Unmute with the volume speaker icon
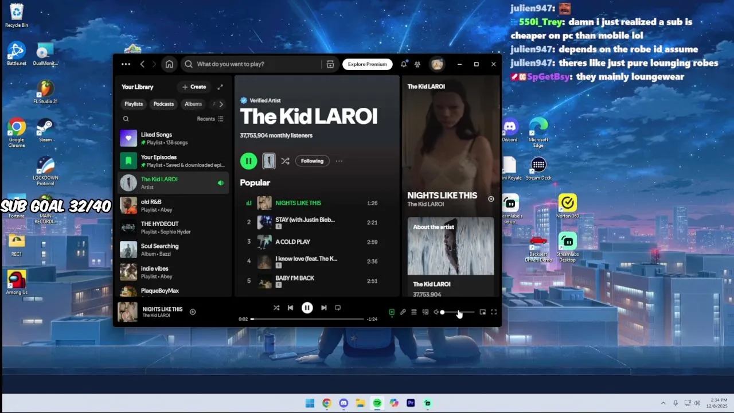 pos(436,313)
